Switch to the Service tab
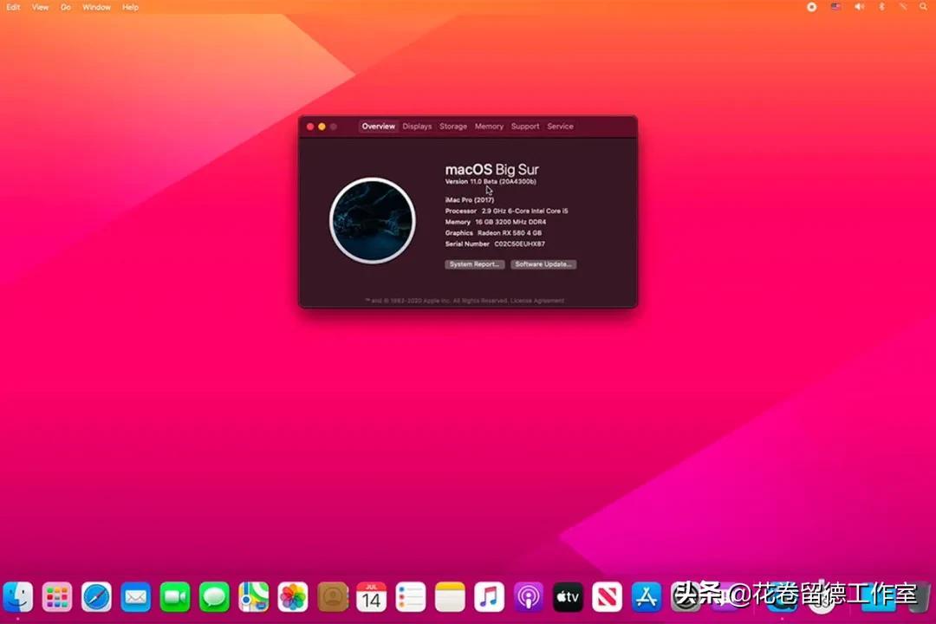The height and width of the screenshot is (624, 936). click(560, 127)
